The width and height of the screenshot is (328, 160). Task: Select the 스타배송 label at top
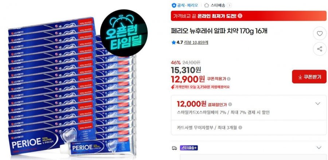218,5
